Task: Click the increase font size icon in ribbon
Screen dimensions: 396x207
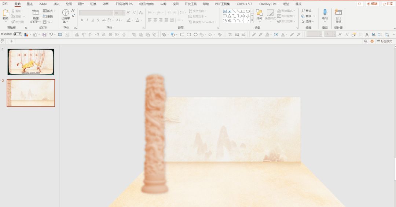Action: coord(129,12)
